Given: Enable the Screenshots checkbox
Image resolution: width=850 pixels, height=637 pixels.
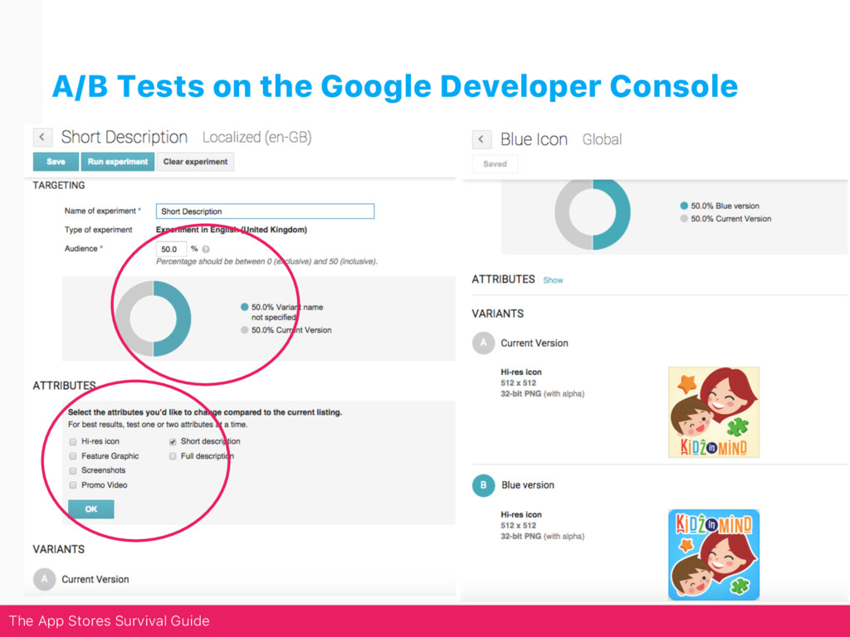Looking at the screenshot, I should (x=73, y=471).
